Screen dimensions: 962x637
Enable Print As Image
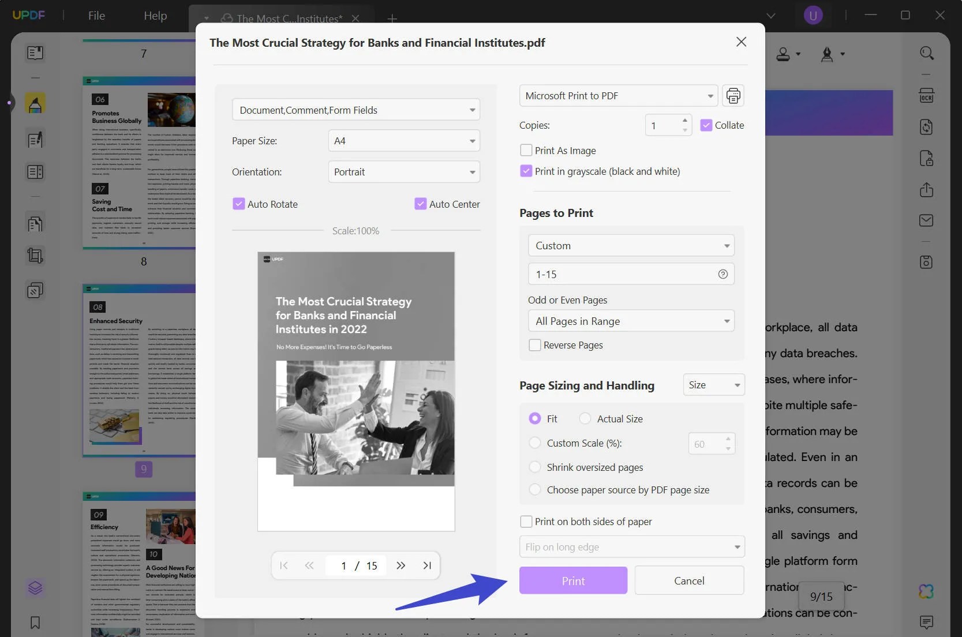526,150
